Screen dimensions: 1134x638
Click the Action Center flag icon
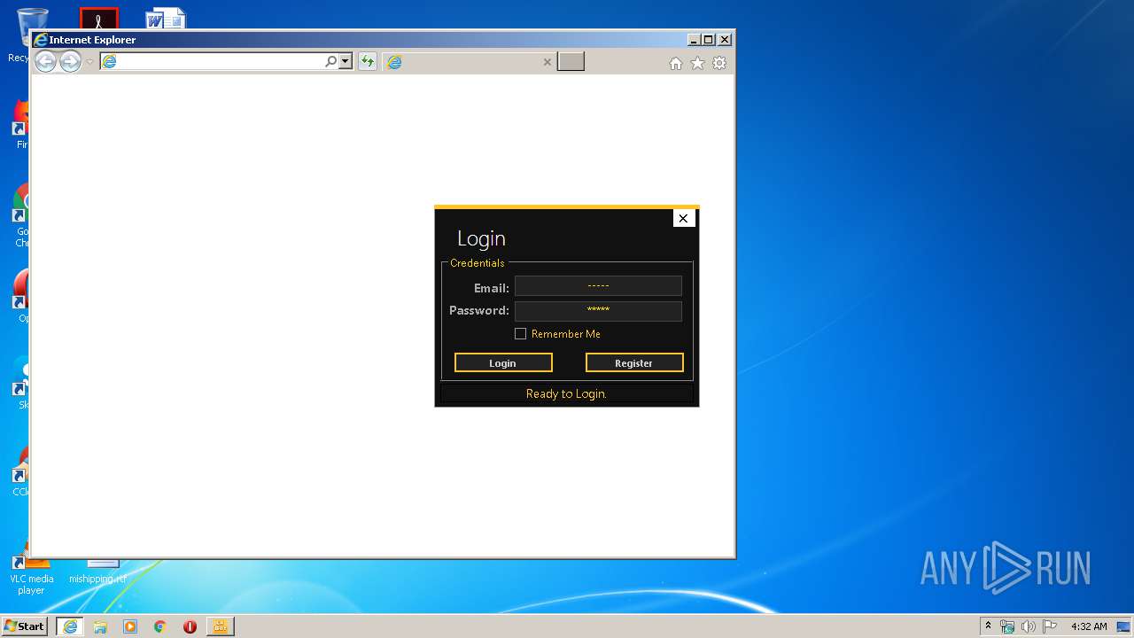tap(1050, 626)
